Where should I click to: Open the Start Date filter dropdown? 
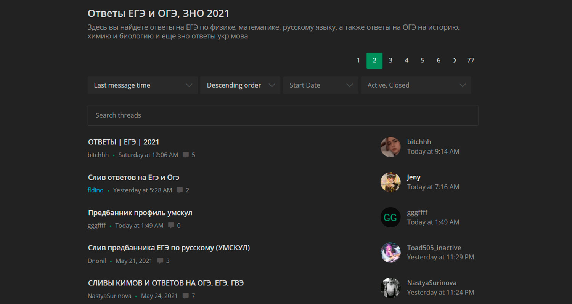pyautogui.click(x=320, y=85)
